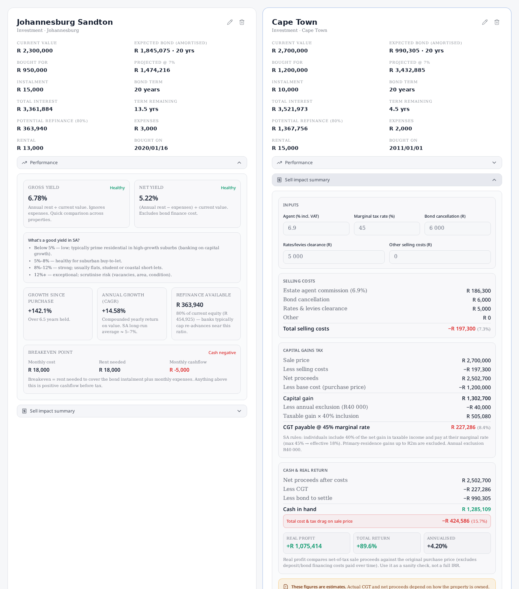The image size is (519, 589).
Task: Click the Bond cancellation (R) input field
Action: pyautogui.click(x=457, y=229)
